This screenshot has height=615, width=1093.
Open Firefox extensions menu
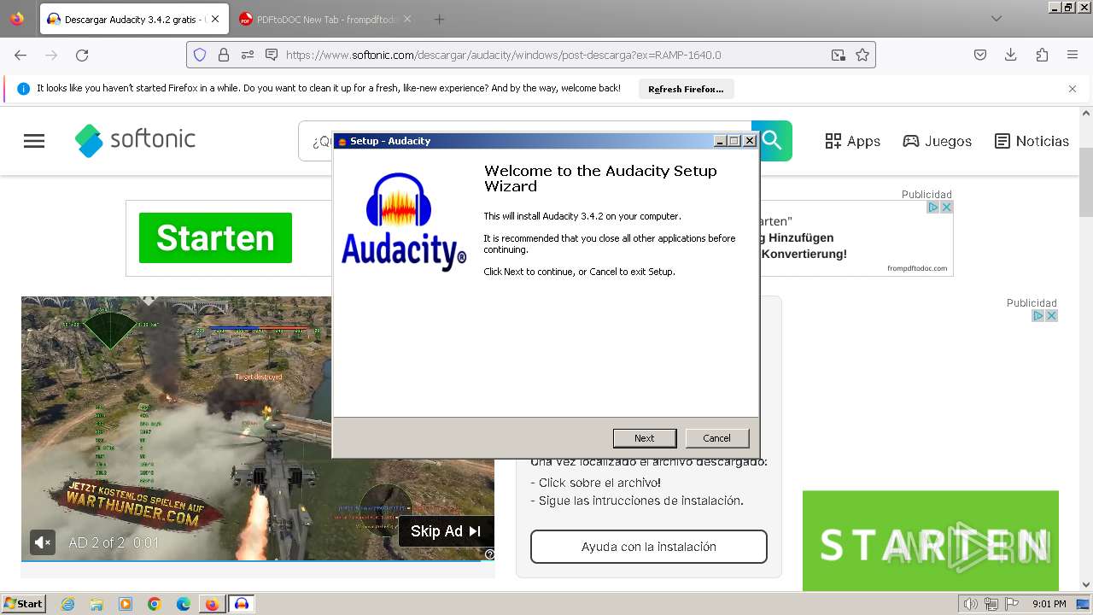(1042, 55)
